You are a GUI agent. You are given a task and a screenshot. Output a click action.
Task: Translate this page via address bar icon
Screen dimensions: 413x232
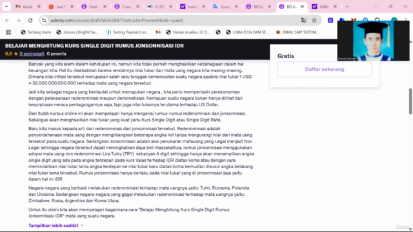[304, 20]
